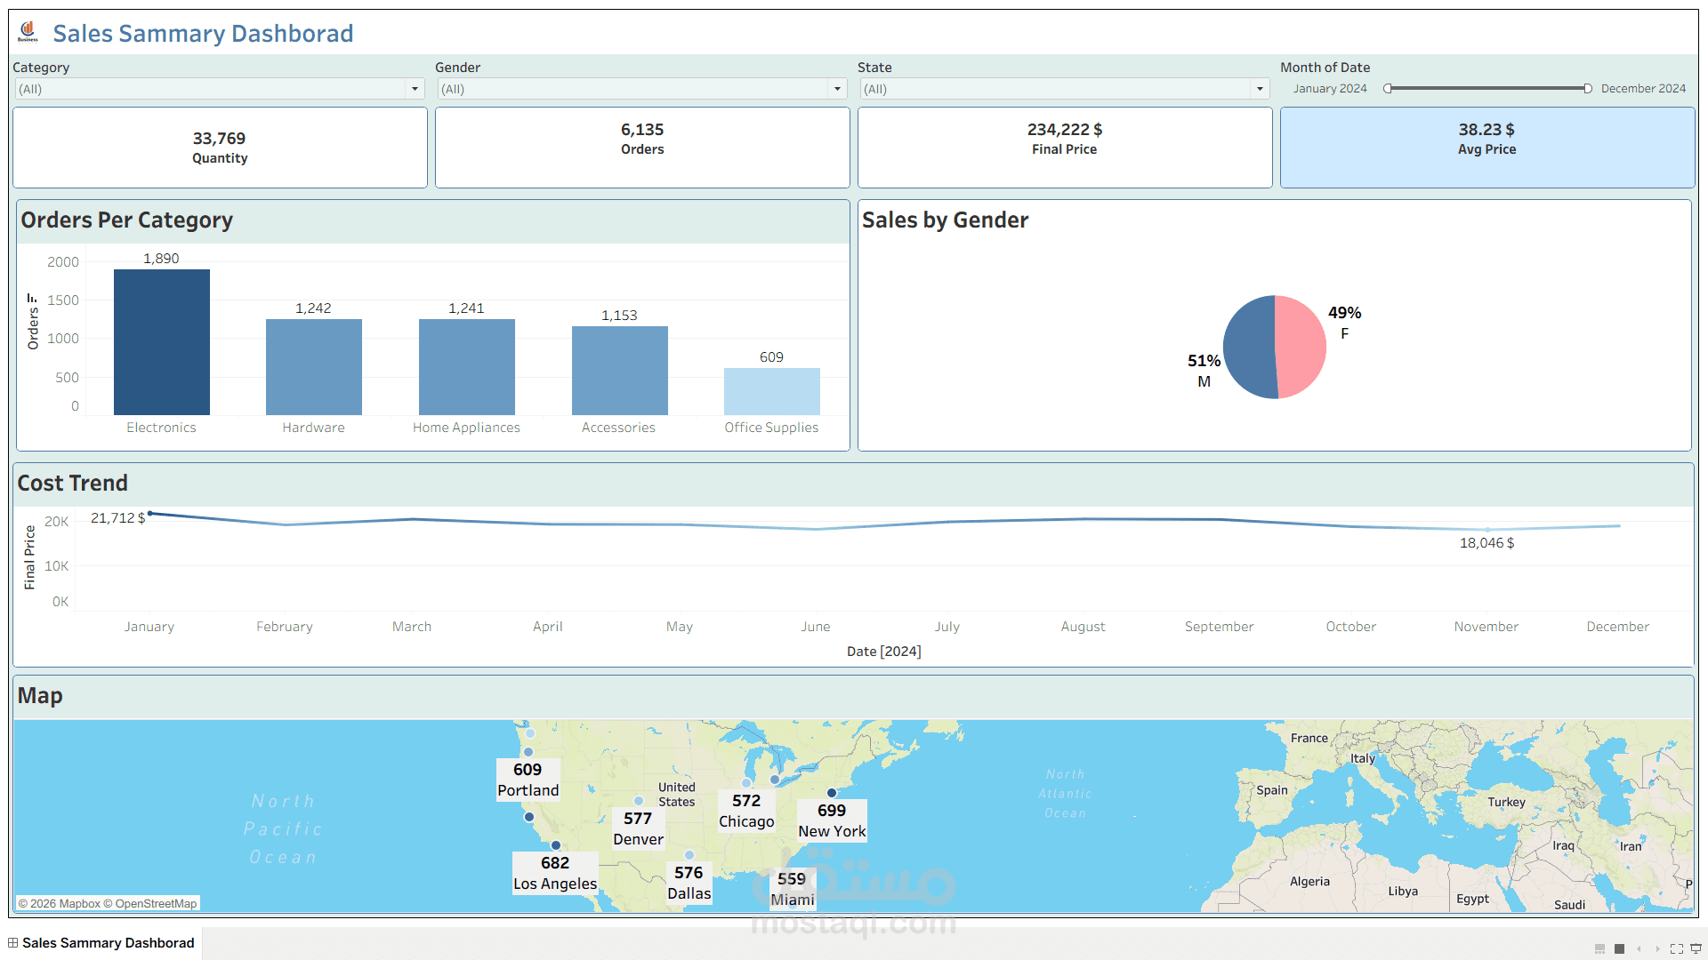
Task: Click the 18,046 $ trend label
Action: tap(1486, 543)
